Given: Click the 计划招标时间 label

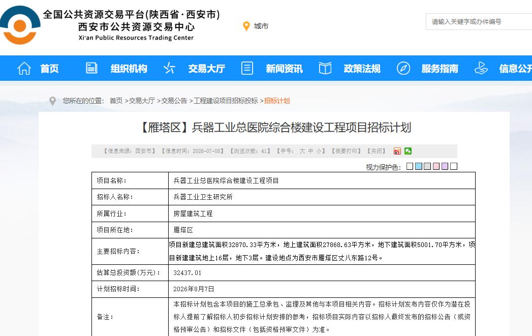Looking at the screenshot, I should click(x=118, y=289).
